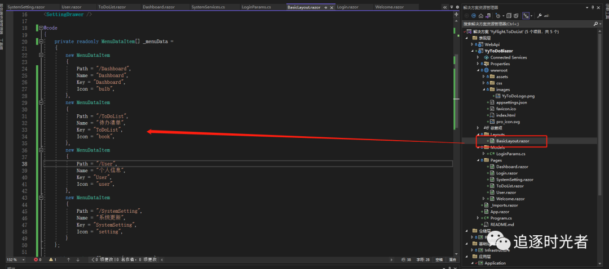The width and height of the screenshot is (609, 269).
Task: Open dropdown next to track active item button
Action: click(x=531, y=16)
